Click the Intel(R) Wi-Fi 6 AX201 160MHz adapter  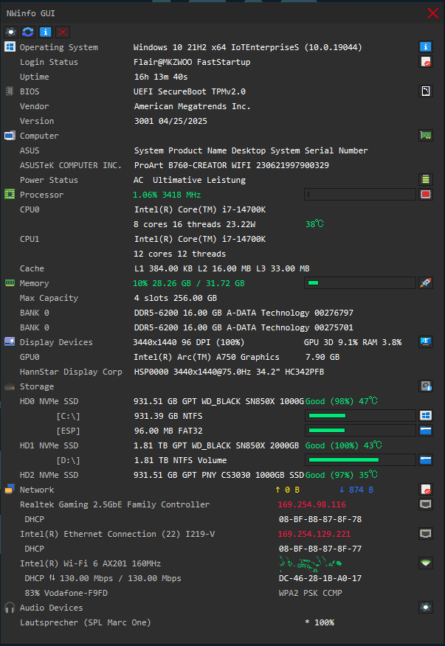coord(90,563)
